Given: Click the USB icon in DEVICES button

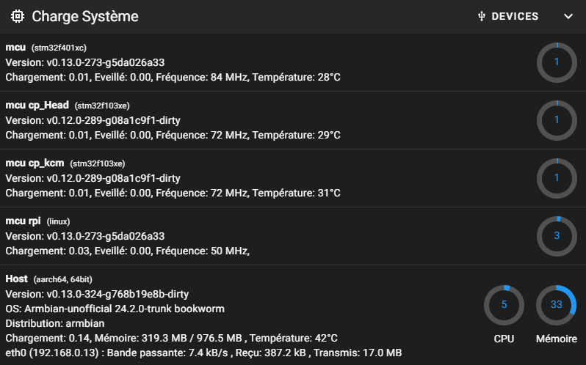Looking at the screenshot, I should (x=482, y=16).
